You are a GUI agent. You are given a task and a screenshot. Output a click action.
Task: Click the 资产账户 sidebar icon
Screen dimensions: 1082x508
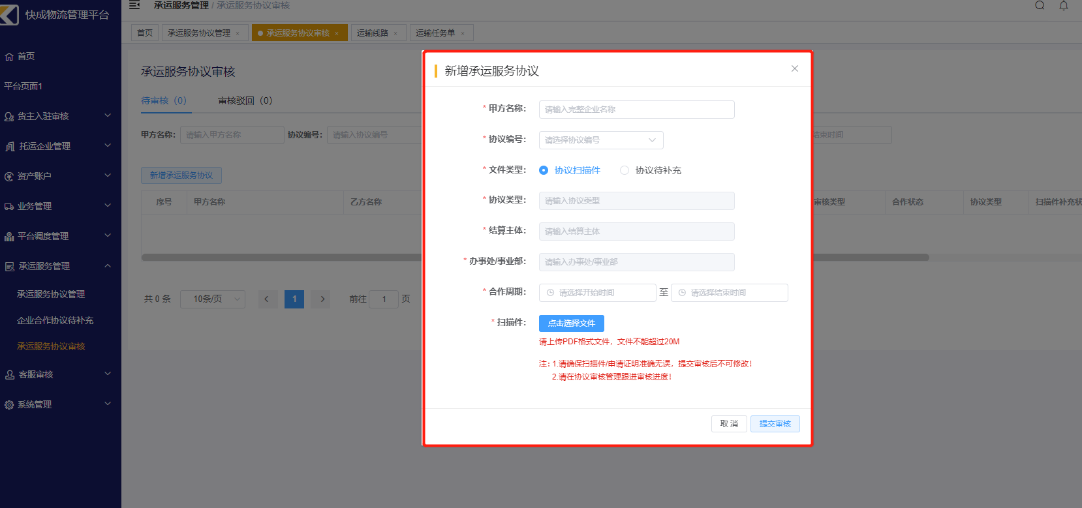tap(9, 177)
